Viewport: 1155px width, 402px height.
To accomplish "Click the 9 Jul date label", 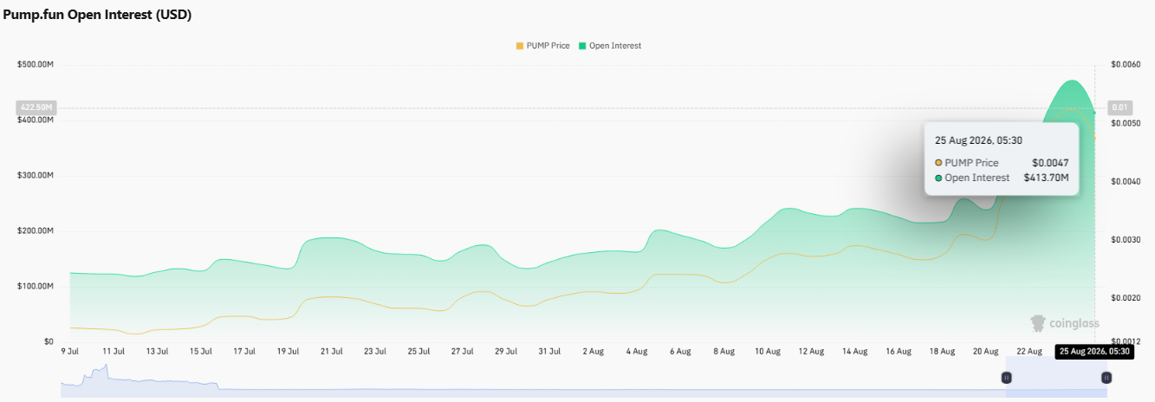I will click(x=70, y=352).
